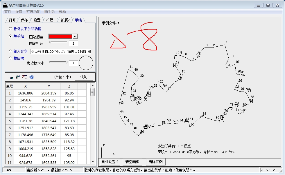Click the text field beside 输入文字
Image resolution: width=285 pixels, height=175 pixels.
coord(60,52)
